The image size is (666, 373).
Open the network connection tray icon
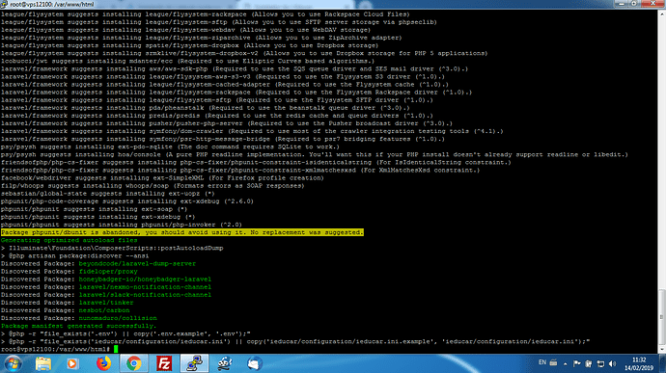pyautogui.click(x=600, y=363)
